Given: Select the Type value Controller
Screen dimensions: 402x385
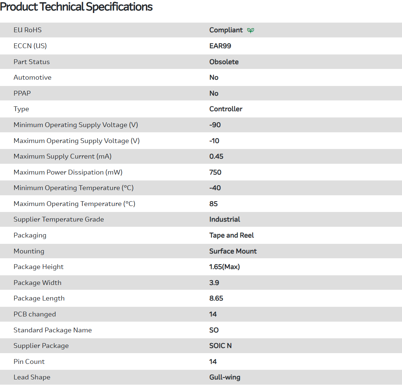Looking at the screenshot, I should click(x=226, y=109).
